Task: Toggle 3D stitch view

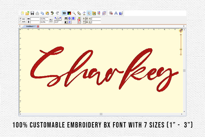Action: pyautogui.click(x=64, y=13)
